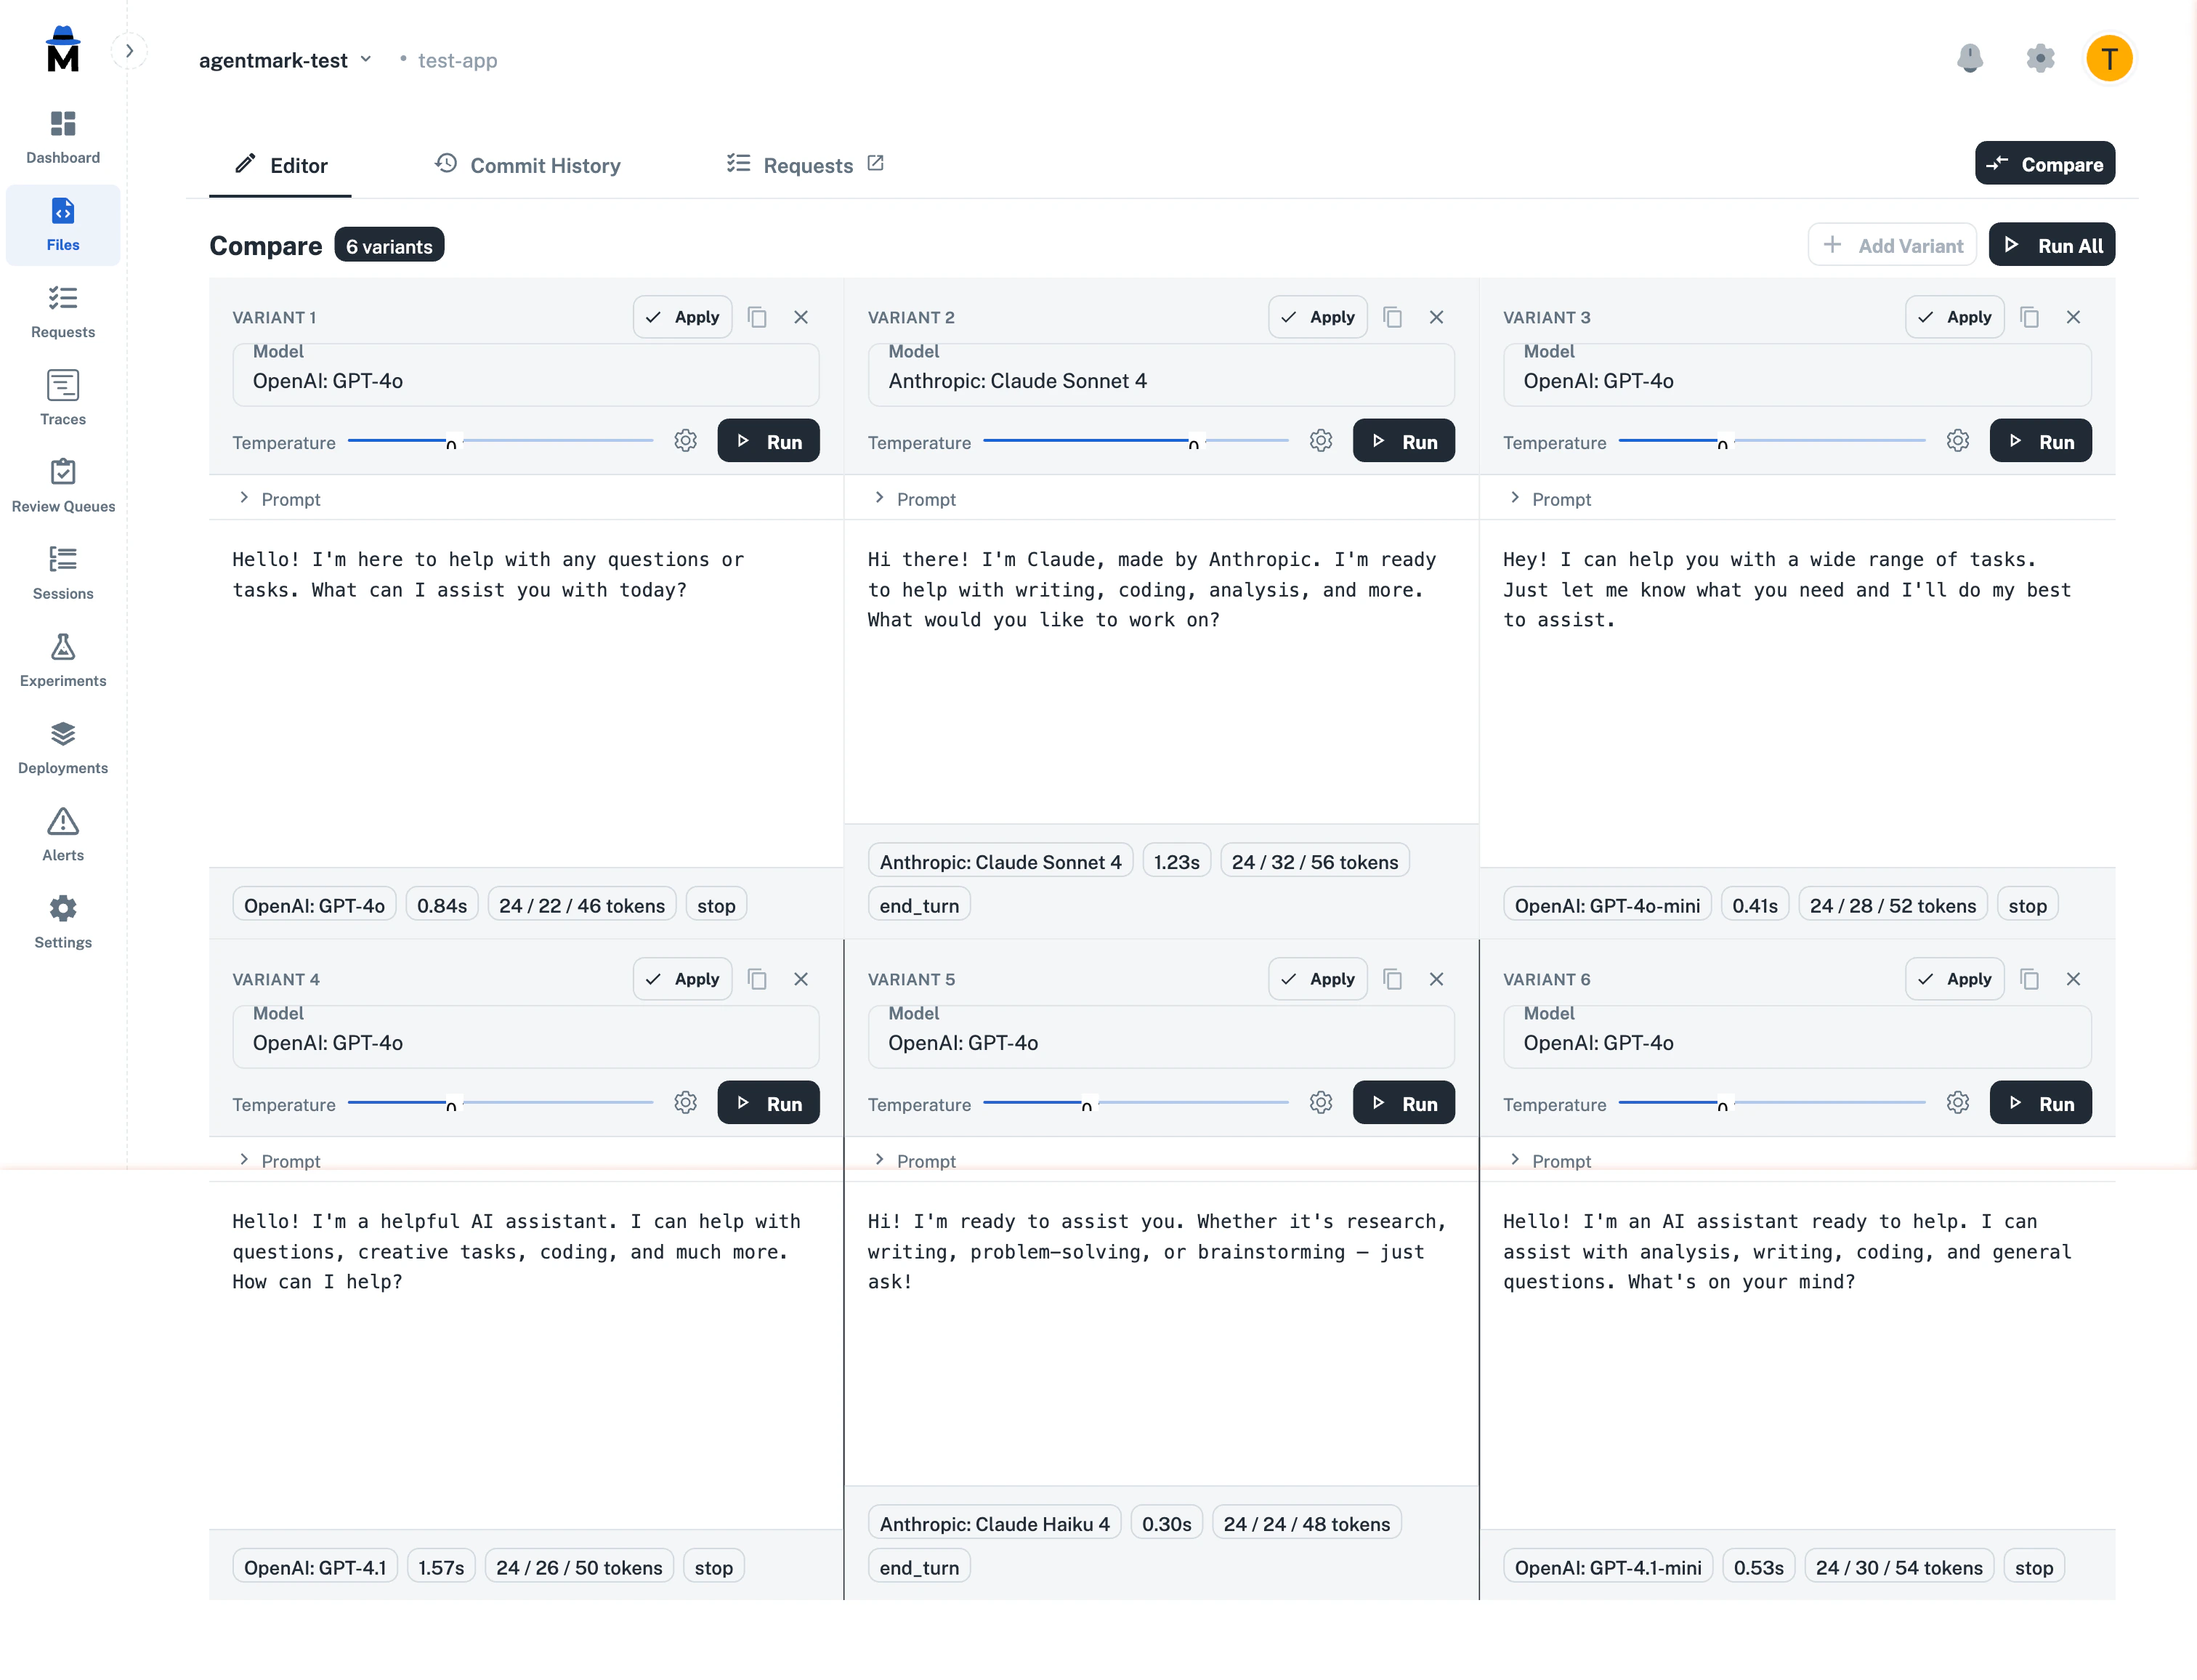Screen dimensions: 2197x1680
Task: Open Review Queues in the sidebar
Action: tap(63, 484)
